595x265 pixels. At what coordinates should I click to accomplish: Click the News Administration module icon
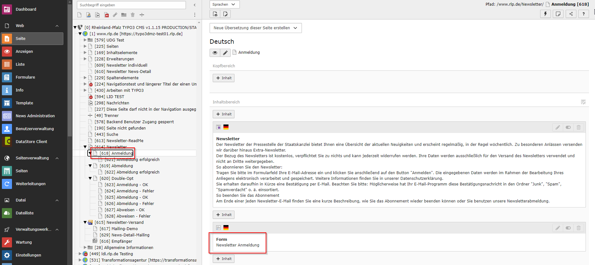pyautogui.click(x=7, y=116)
